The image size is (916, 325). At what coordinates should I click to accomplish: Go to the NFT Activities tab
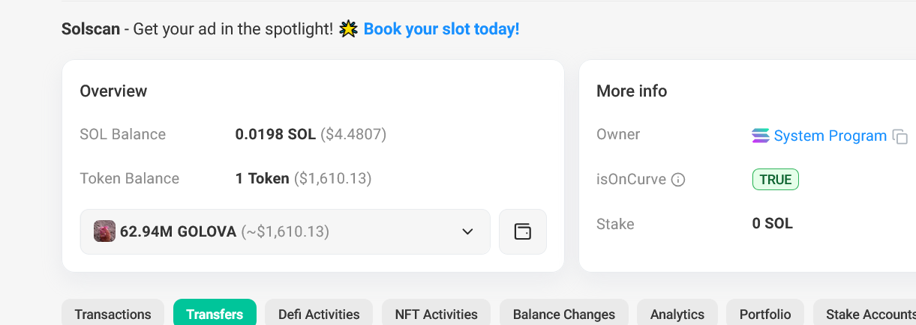pos(436,314)
